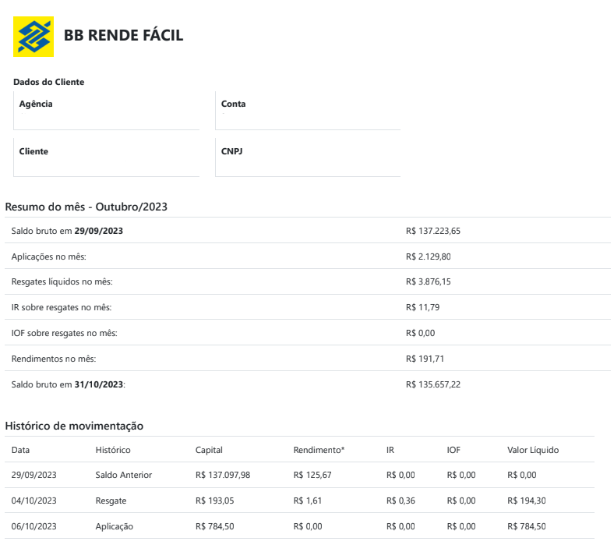The height and width of the screenshot is (552, 614).
Task: Select the IR sobre resgates no mês row
Action: 308,307
